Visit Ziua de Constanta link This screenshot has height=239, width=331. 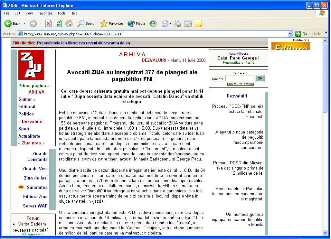click(37, 156)
